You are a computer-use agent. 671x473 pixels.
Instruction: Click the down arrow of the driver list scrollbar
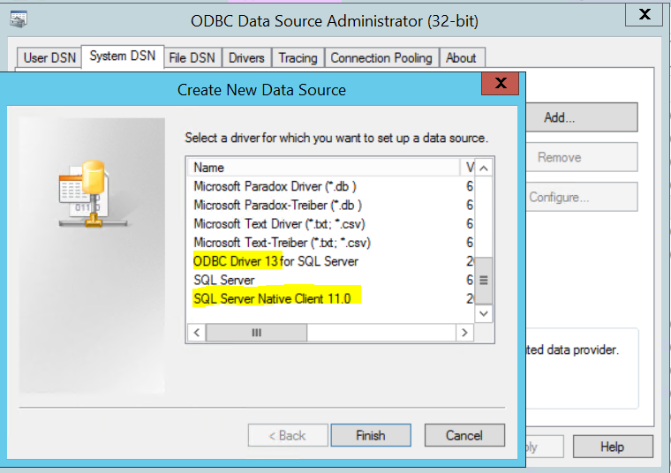click(x=484, y=313)
